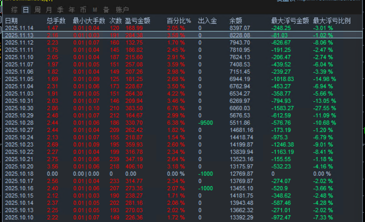Select the highlighted 2025.11.13 date cell

[x=19, y=35]
